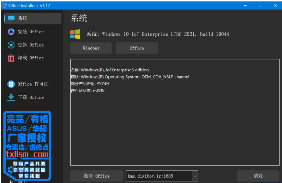Select Office 许可证 in the sidebar

coord(33,84)
